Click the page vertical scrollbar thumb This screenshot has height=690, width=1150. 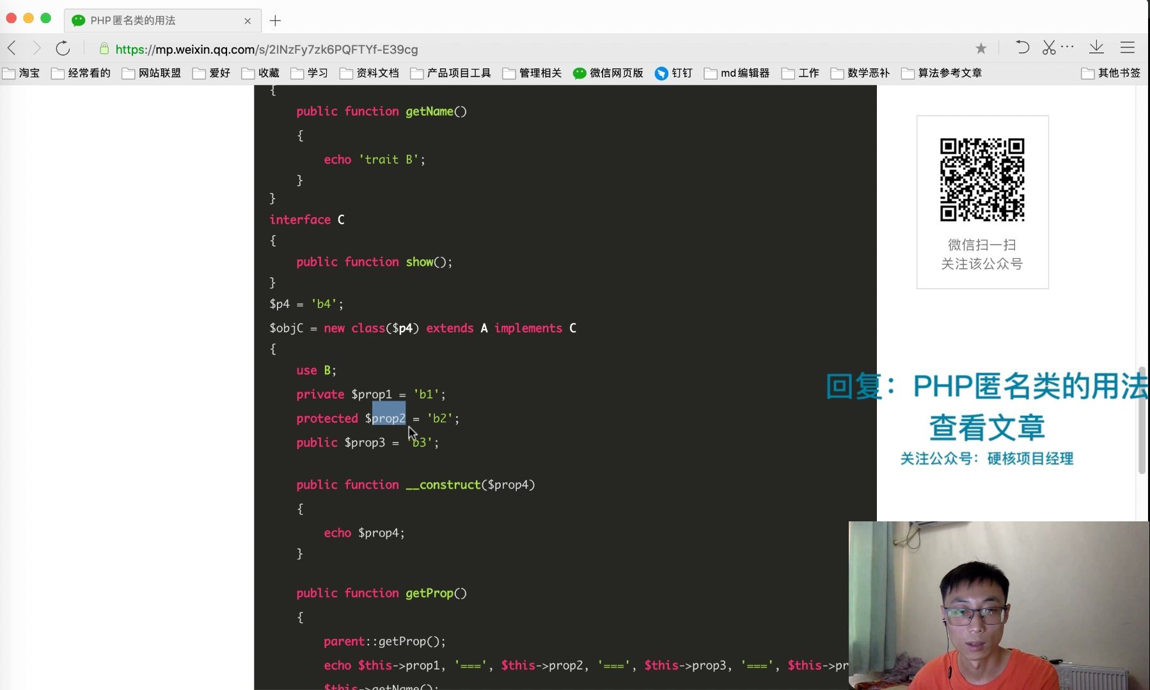tap(1142, 420)
